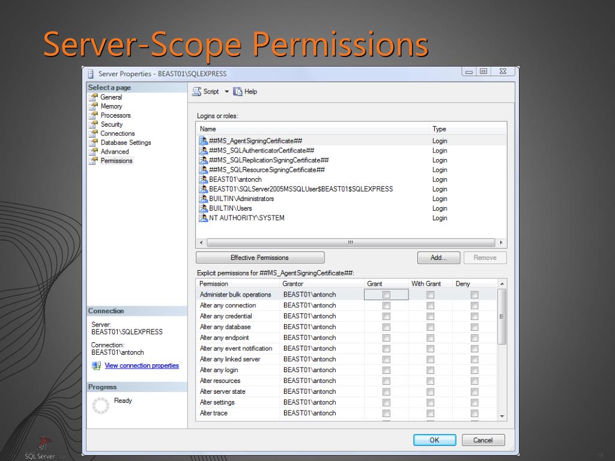Select the BUILTIN\Users login name
615x461 pixels.
(230, 208)
